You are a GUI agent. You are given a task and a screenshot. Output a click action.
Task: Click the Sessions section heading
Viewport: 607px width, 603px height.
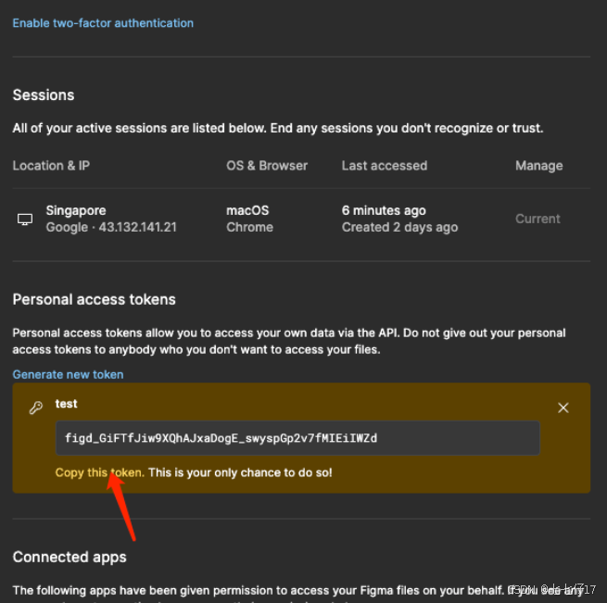[x=44, y=95]
